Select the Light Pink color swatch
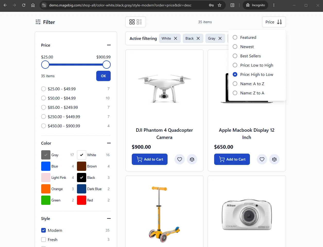Screen dimensions: 323x247 (x=46, y=178)
